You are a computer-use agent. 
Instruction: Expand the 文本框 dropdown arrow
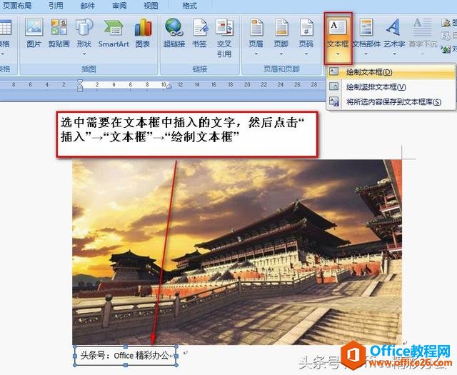click(338, 54)
